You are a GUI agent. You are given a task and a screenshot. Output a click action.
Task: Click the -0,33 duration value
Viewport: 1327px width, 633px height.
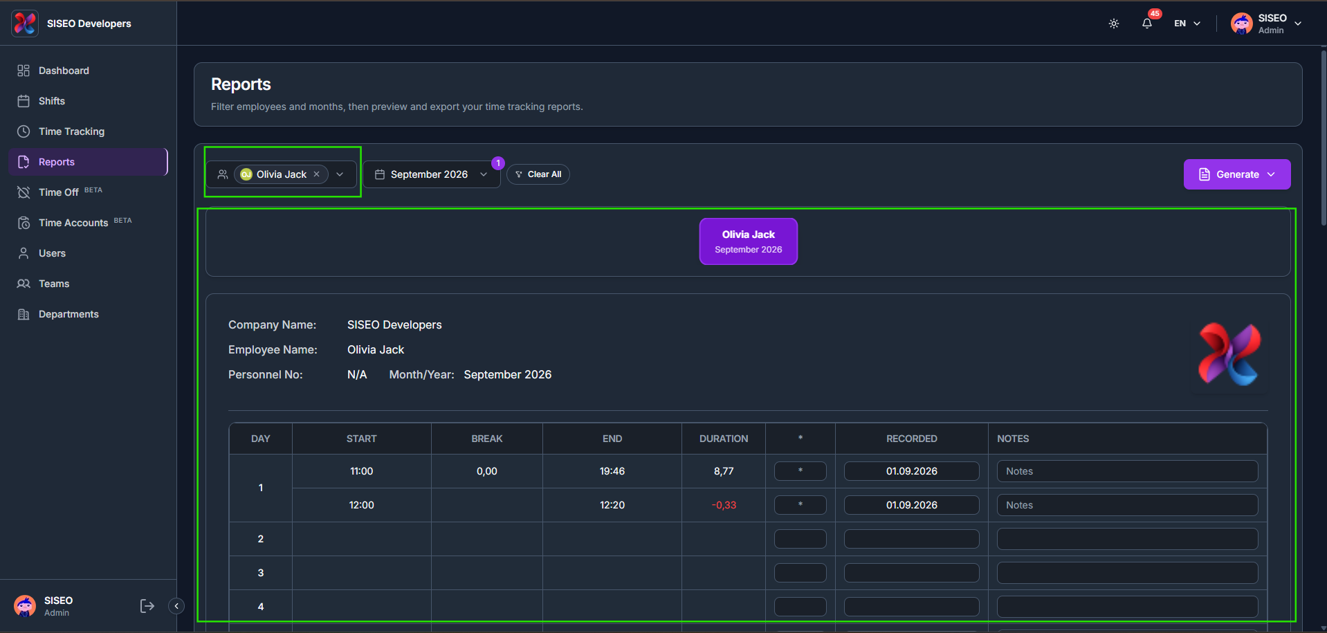724,505
